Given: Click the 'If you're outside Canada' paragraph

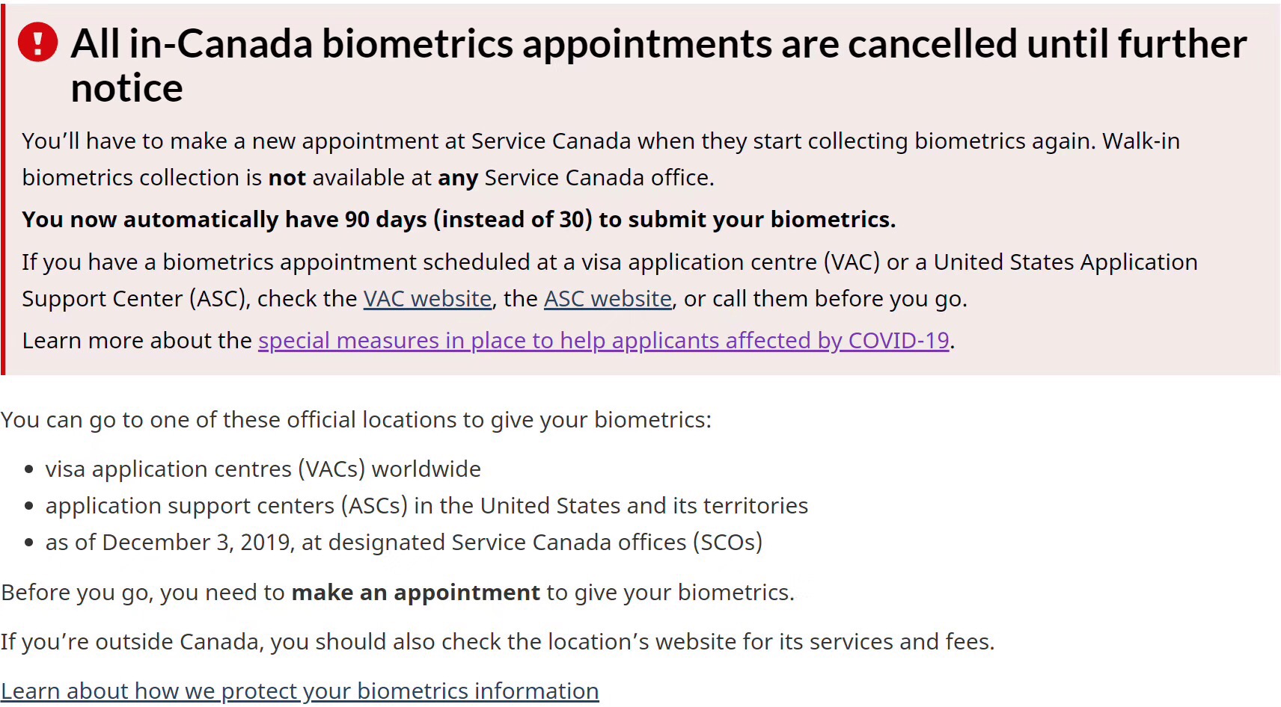Looking at the screenshot, I should pos(498,642).
